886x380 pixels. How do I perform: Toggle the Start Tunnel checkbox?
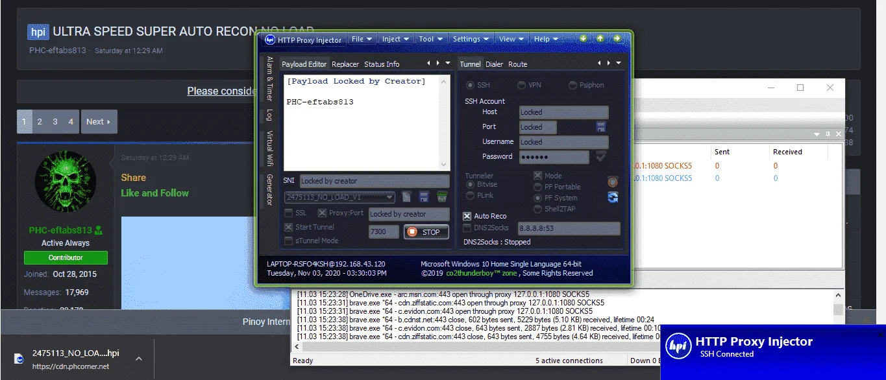288,227
